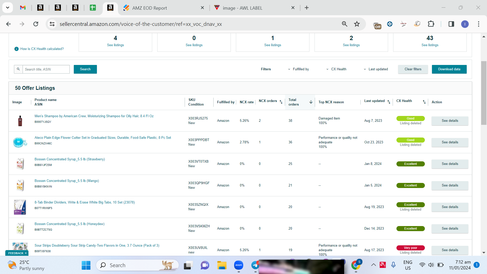487x274 pixels.
Task: Open the Wi-Fi network tray icon
Action: 422,265
